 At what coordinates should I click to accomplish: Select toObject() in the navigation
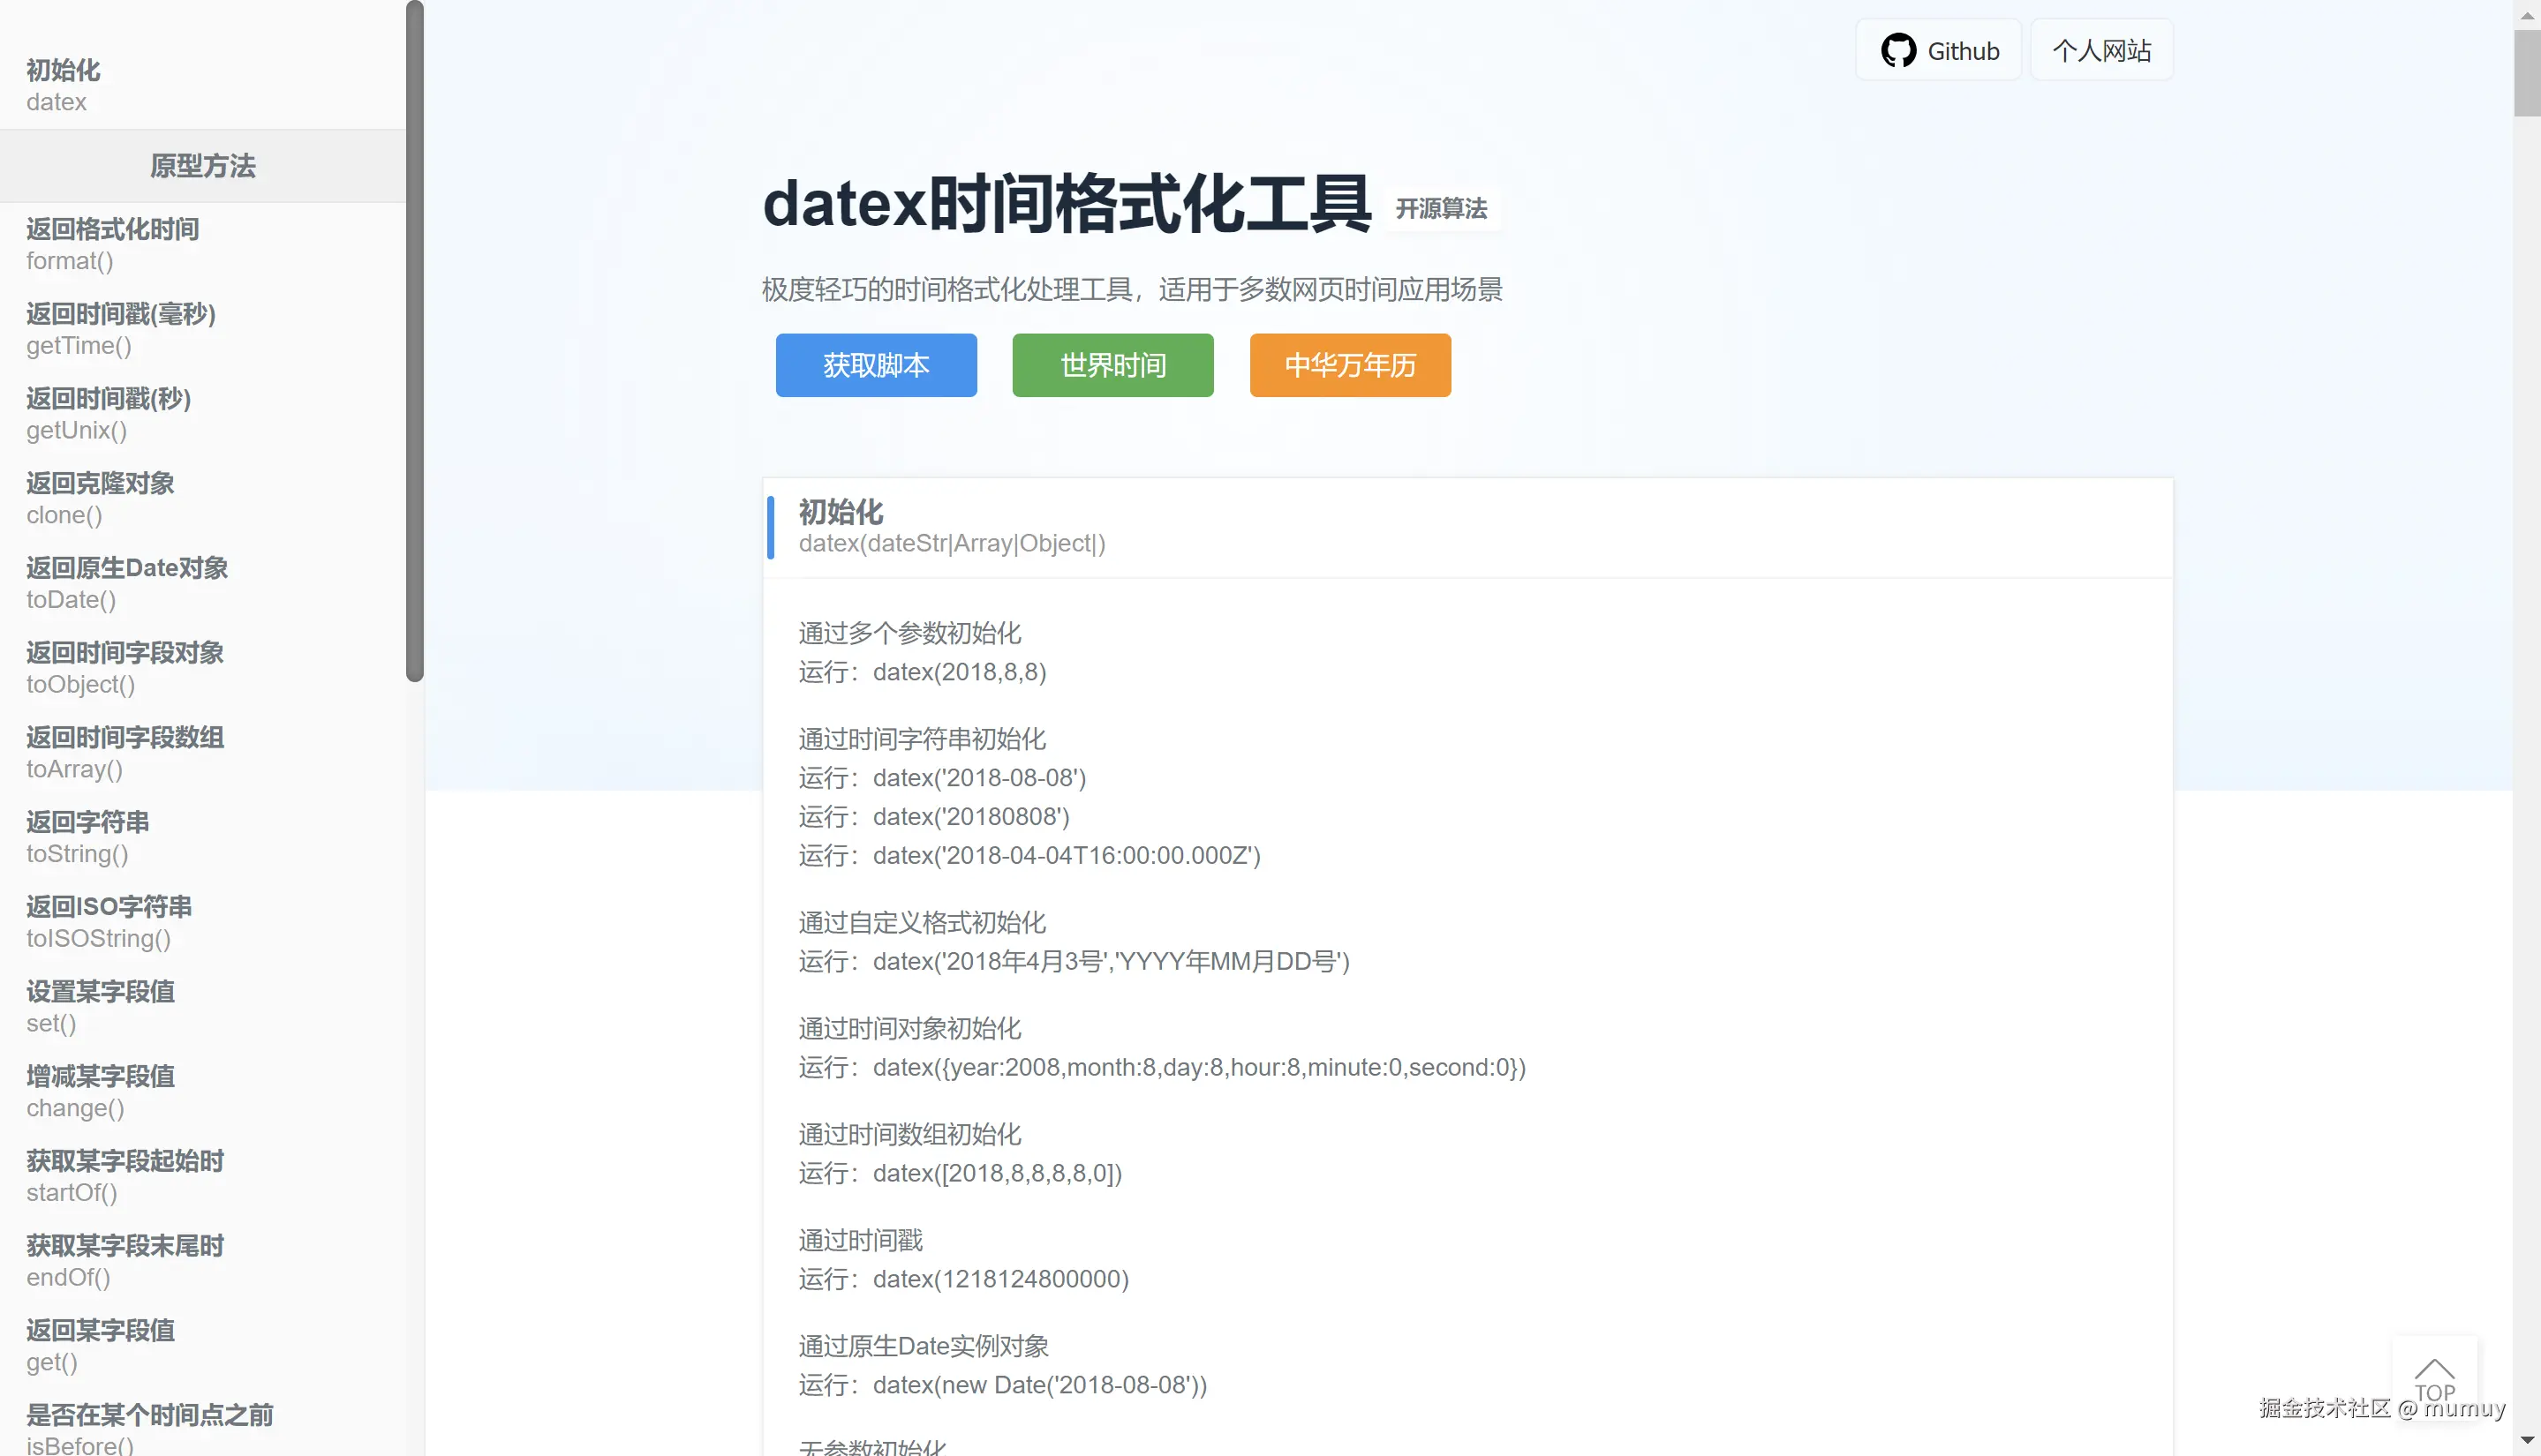124,667
